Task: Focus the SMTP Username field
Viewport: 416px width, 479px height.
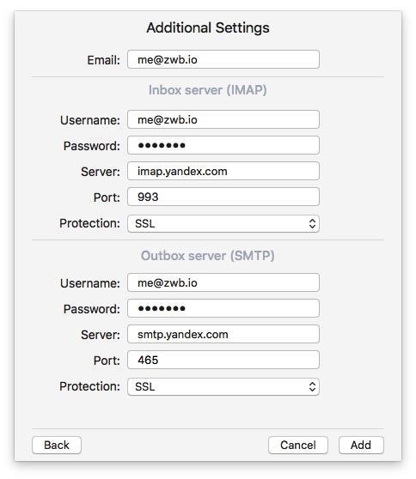Action: 223,282
